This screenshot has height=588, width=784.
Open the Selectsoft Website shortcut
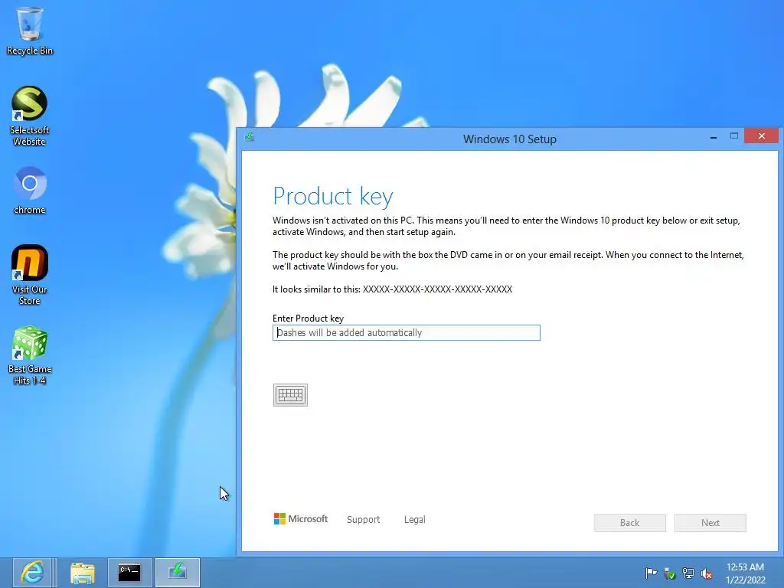(30, 116)
